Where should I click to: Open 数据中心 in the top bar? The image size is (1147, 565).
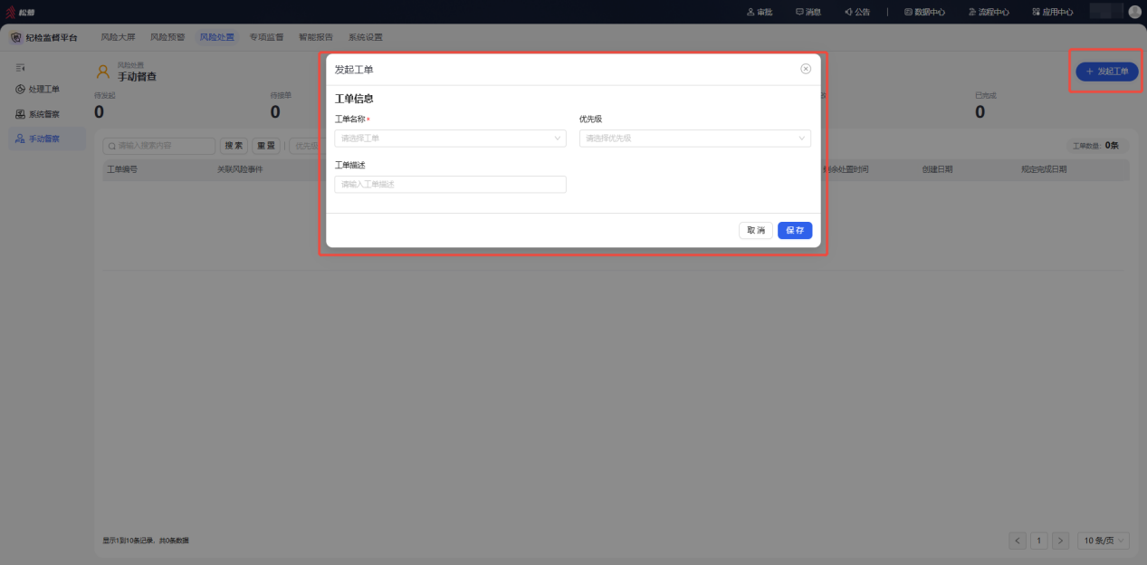(x=924, y=12)
